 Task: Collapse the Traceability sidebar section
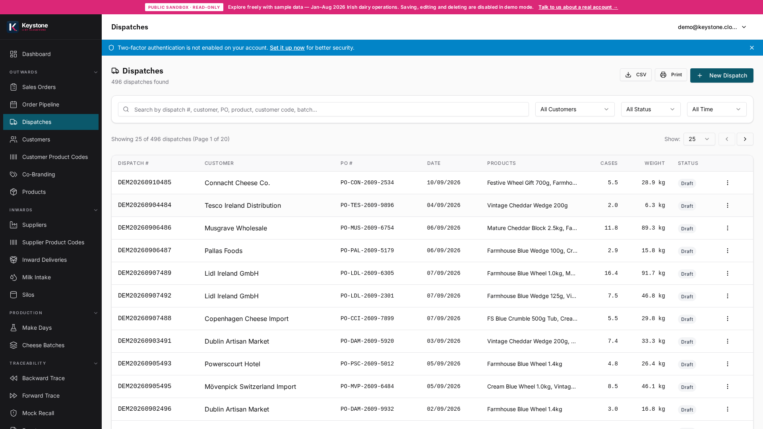pyautogui.click(x=96, y=363)
